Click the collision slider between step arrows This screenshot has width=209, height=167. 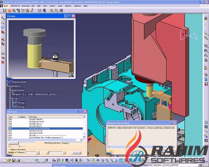[x=56, y=152]
